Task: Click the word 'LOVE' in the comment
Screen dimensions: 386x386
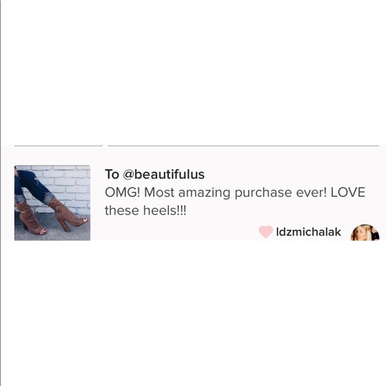Action: click(x=348, y=192)
